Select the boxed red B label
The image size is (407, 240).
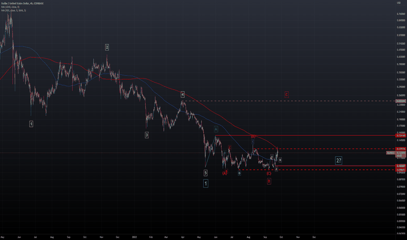click(269, 181)
